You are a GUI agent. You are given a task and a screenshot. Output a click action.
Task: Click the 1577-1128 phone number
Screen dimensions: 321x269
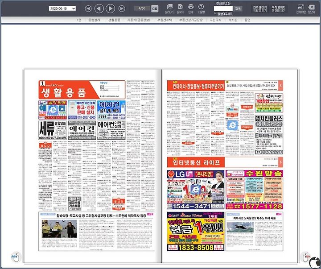pos(258,206)
